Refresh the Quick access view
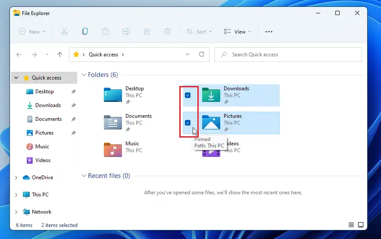 202,54
